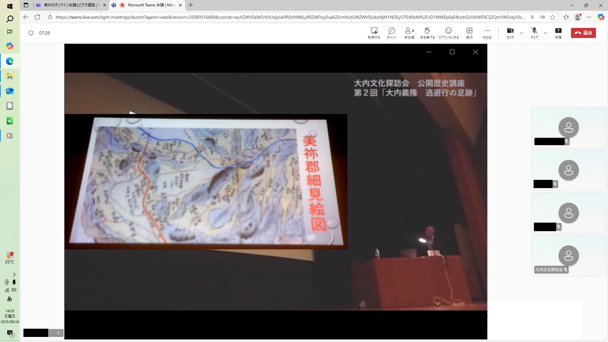608x342 pixels.
Task: Open the View (表示) layout options
Action: (469, 33)
